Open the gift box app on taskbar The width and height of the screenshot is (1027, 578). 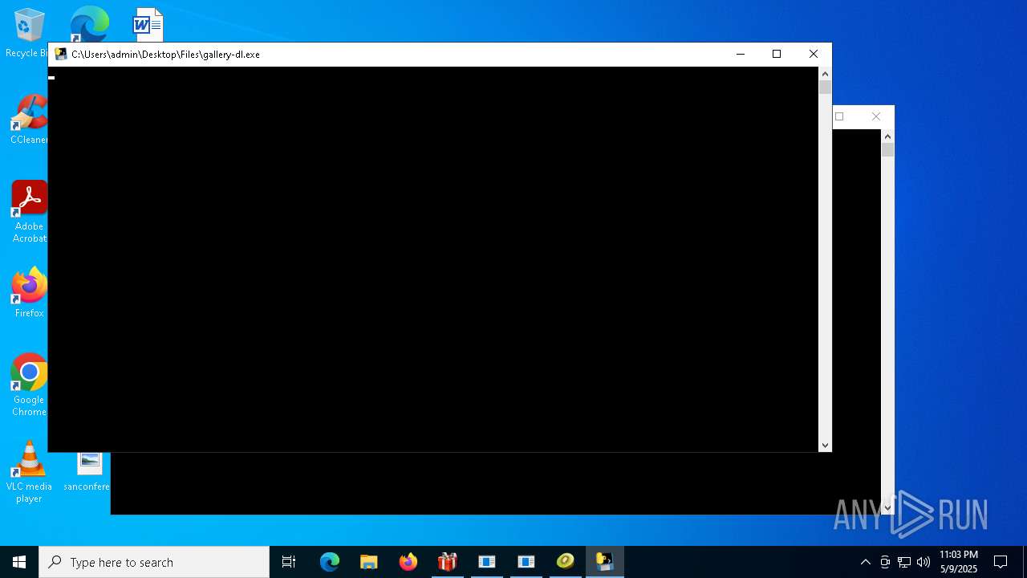point(448,562)
